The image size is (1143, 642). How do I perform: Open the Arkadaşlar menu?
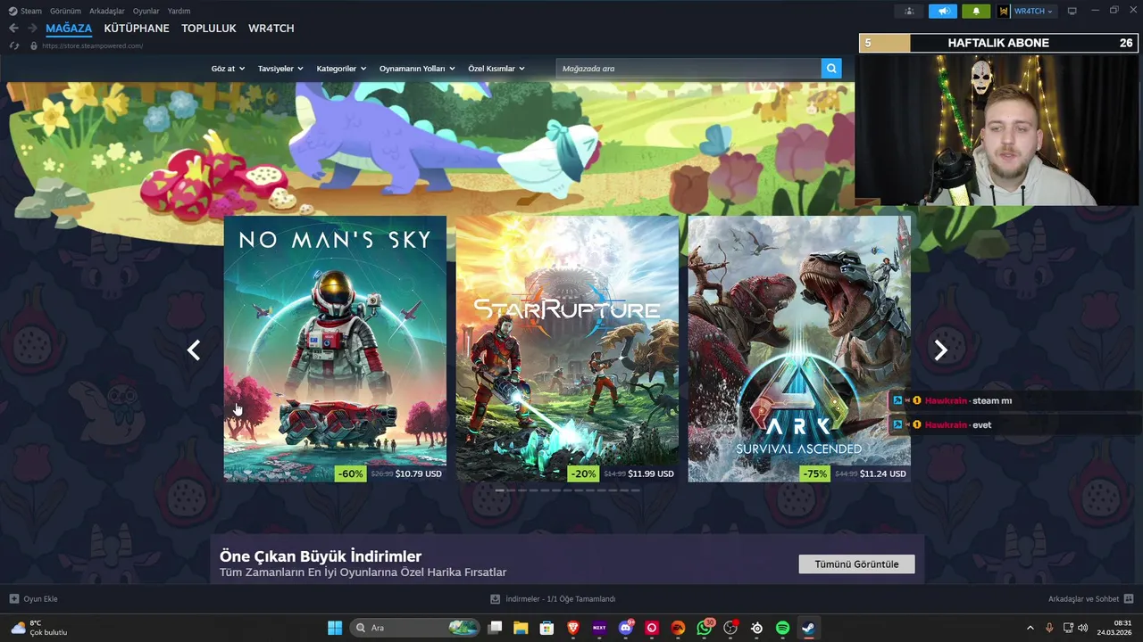coord(107,11)
